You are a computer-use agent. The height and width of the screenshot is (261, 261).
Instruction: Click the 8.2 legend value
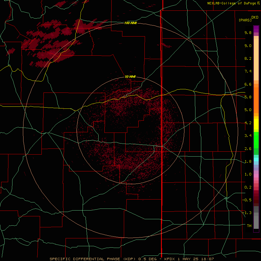coord(248,58)
